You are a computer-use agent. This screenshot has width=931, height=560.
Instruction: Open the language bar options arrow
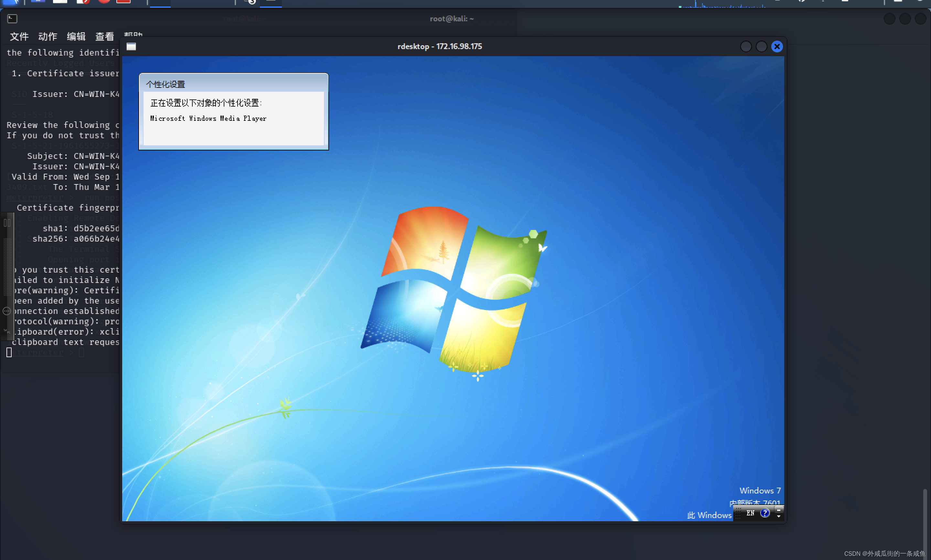click(x=778, y=516)
